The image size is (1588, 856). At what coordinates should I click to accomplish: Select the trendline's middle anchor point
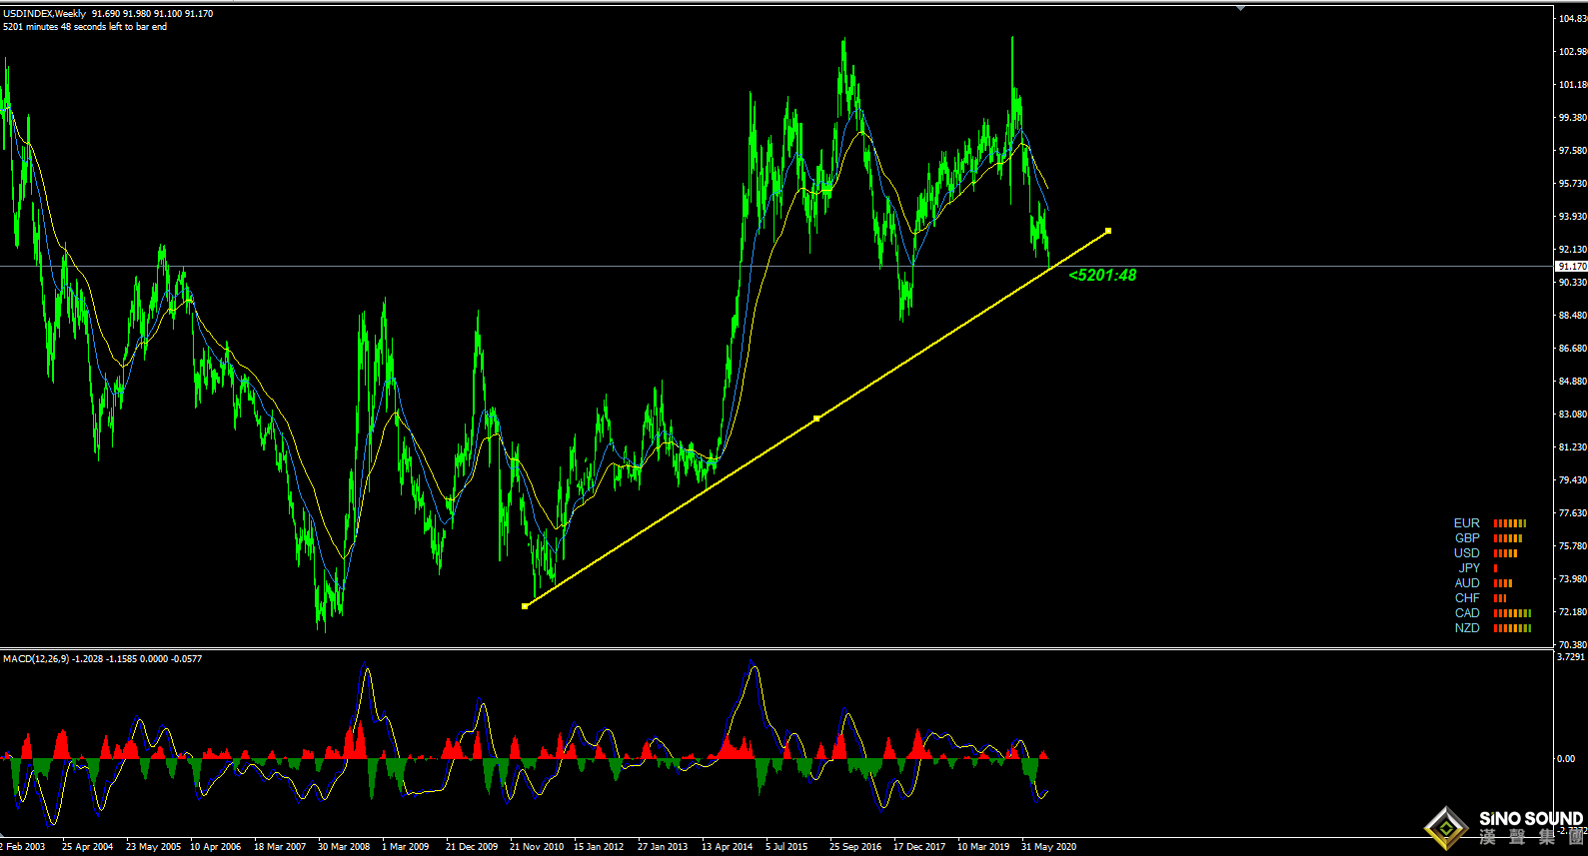click(x=816, y=419)
